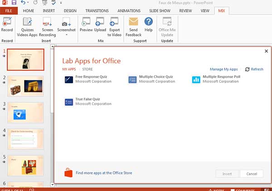The width and height of the screenshot is (272, 191).
Task: Find more apps at the Office Store
Action: pyautogui.click(x=104, y=173)
